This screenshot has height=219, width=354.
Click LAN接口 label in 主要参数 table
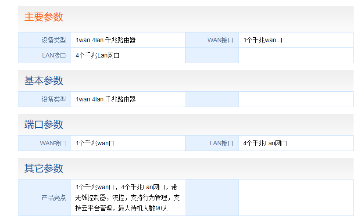[x=54, y=56]
